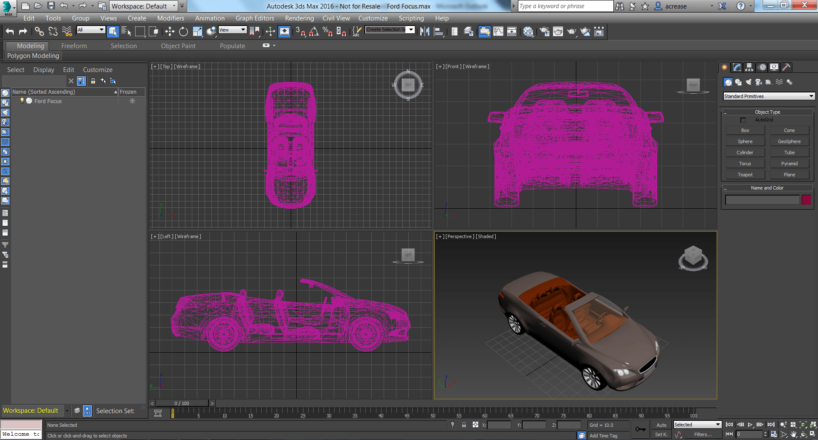The height and width of the screenshot is (440, 818).
Task: Activate the Pan View hand tool
Action: (794, 434)
